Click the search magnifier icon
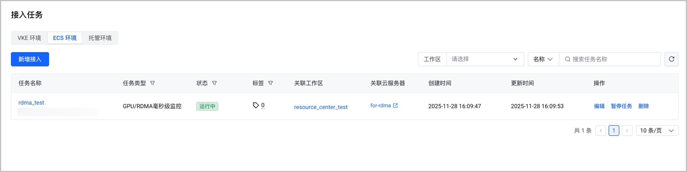Screen dimensions: 687x172 click(x=567, y=59)
